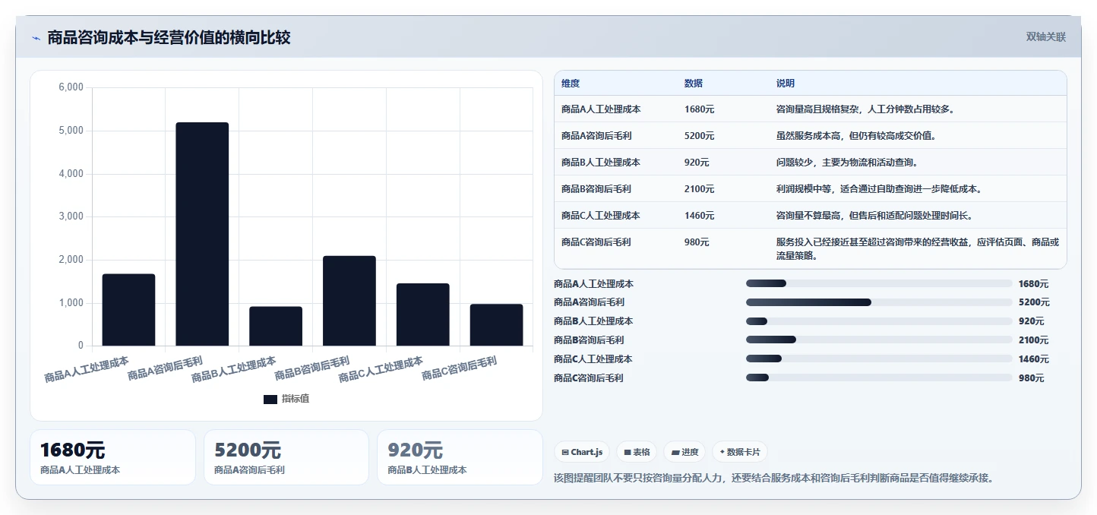The image size is (1097, 515).
Task: Click the 表格 tag
Action: point(637,452)
